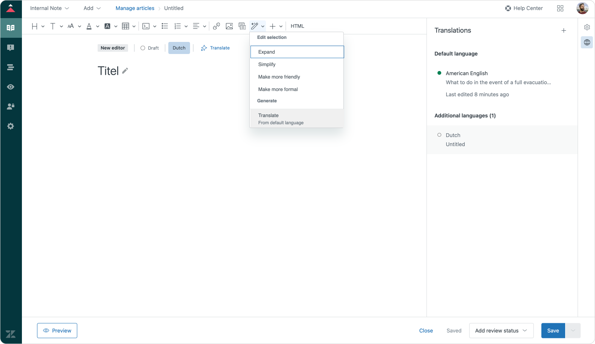This screenshot has width=595, height=344.
Task: Click the plus Insert icon in toolbar
Action: 273,26
